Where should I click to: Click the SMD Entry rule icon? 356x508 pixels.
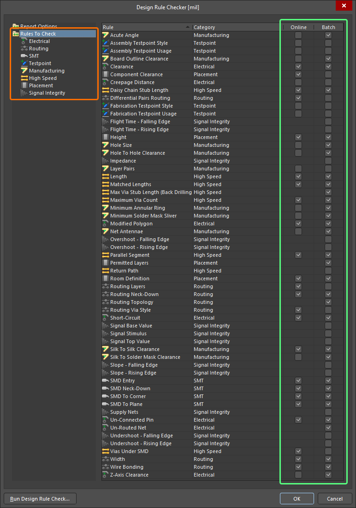click(x=106, y=381)
